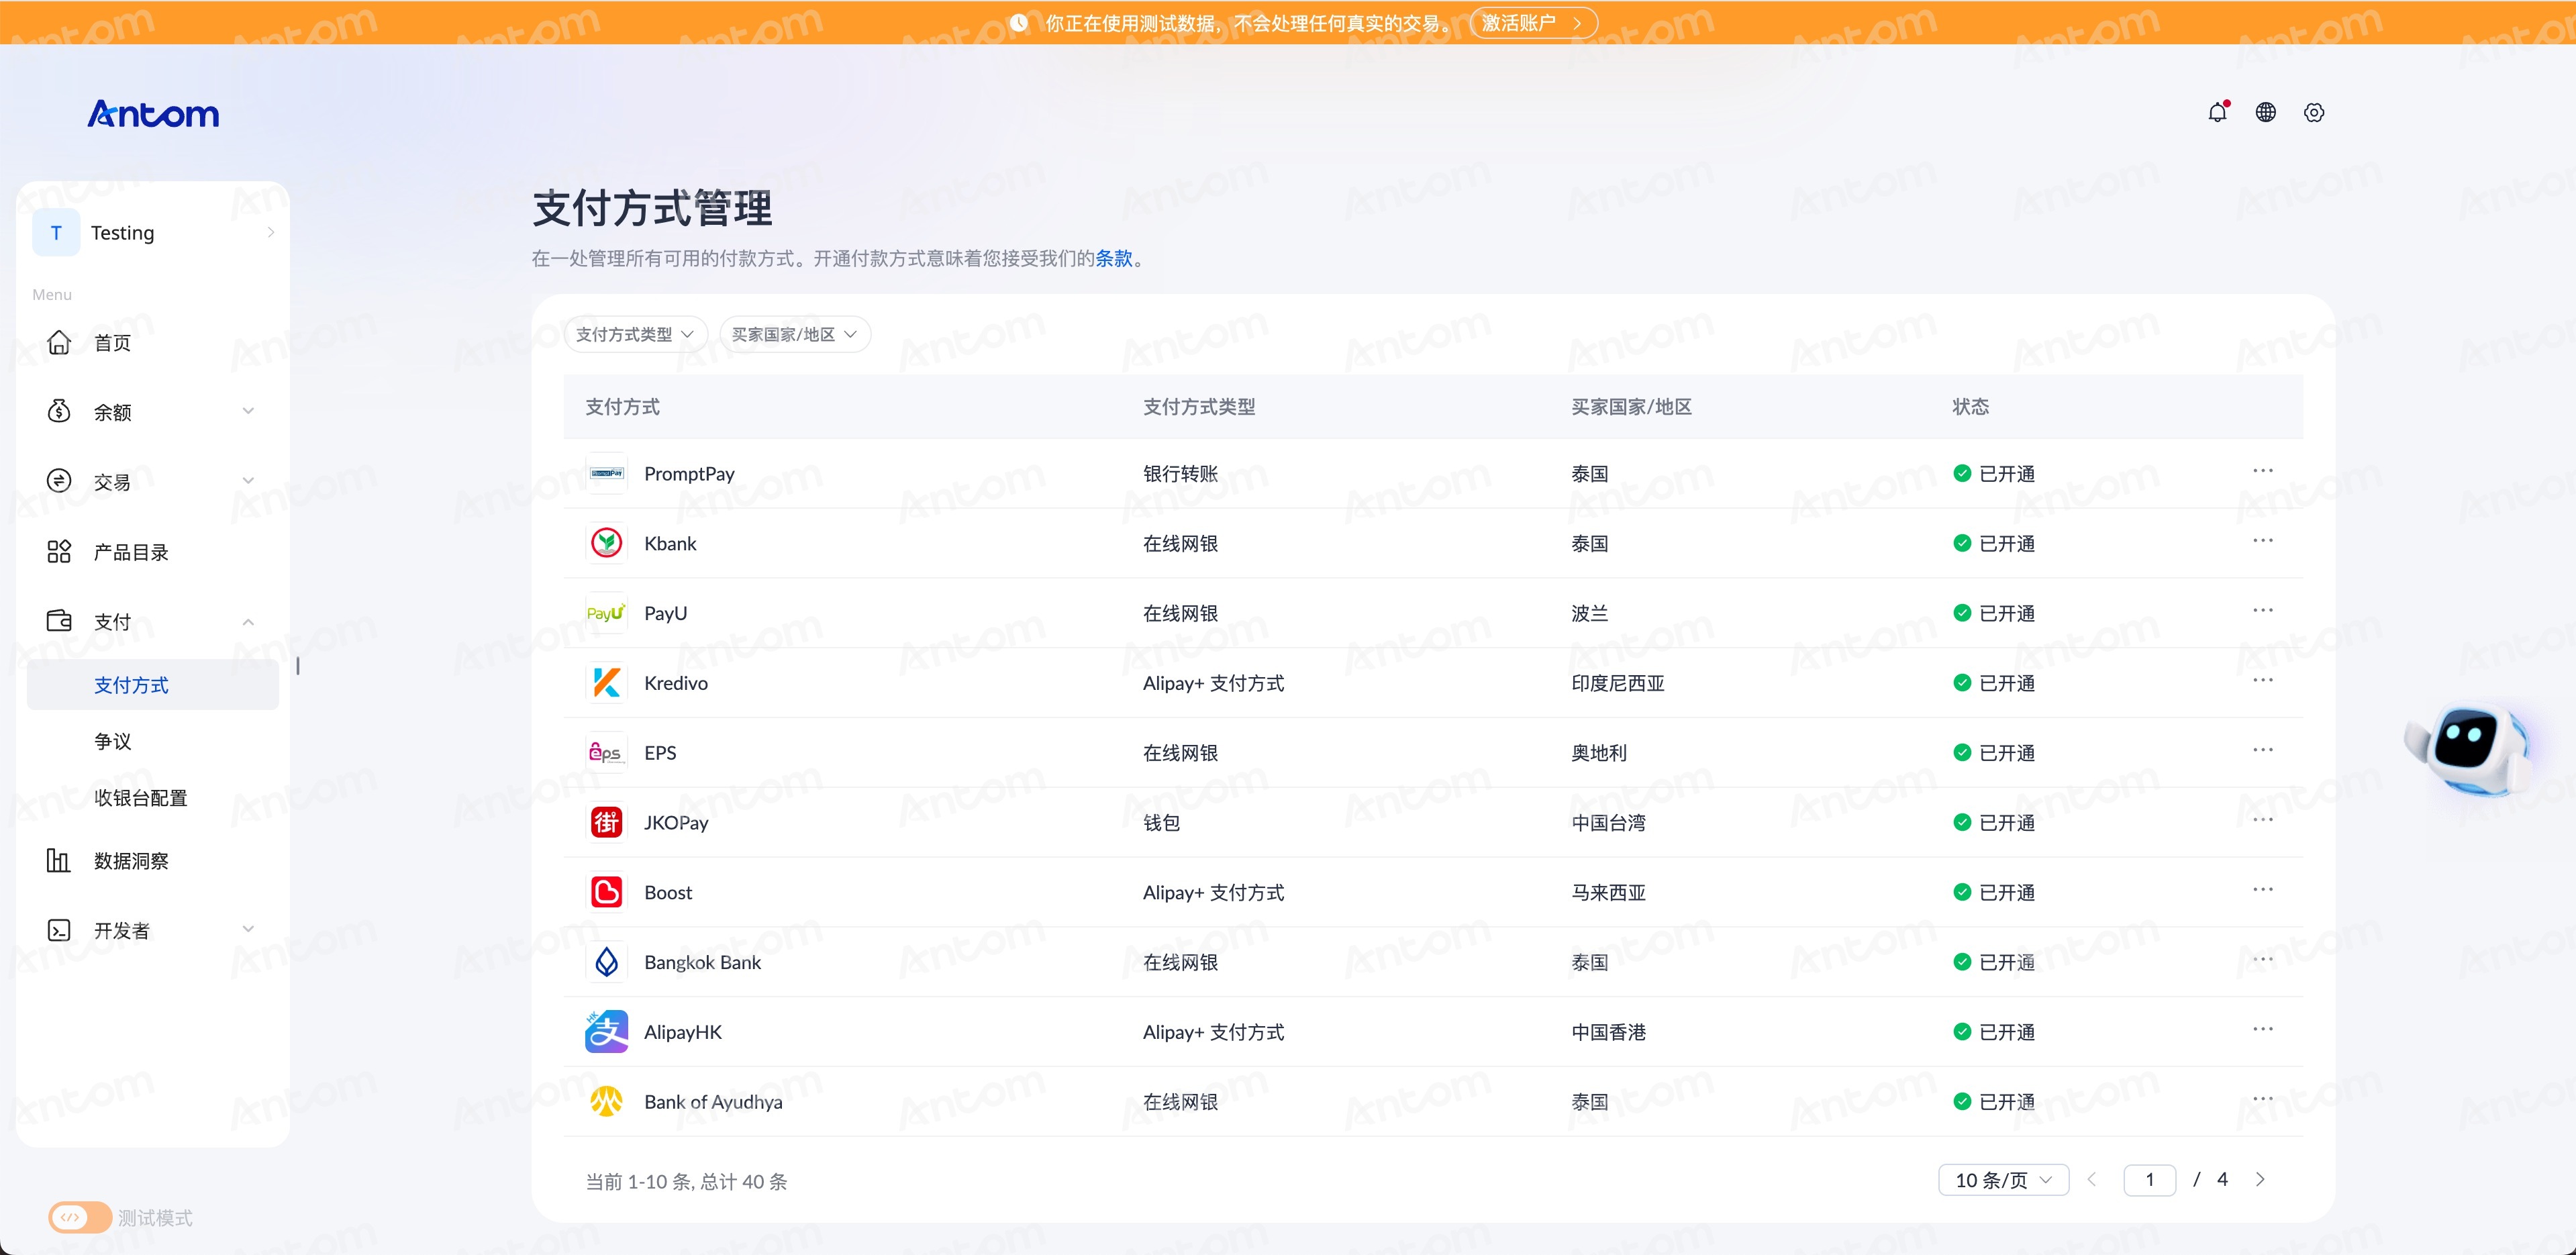Open 争议 submenu item

(152, 741)
